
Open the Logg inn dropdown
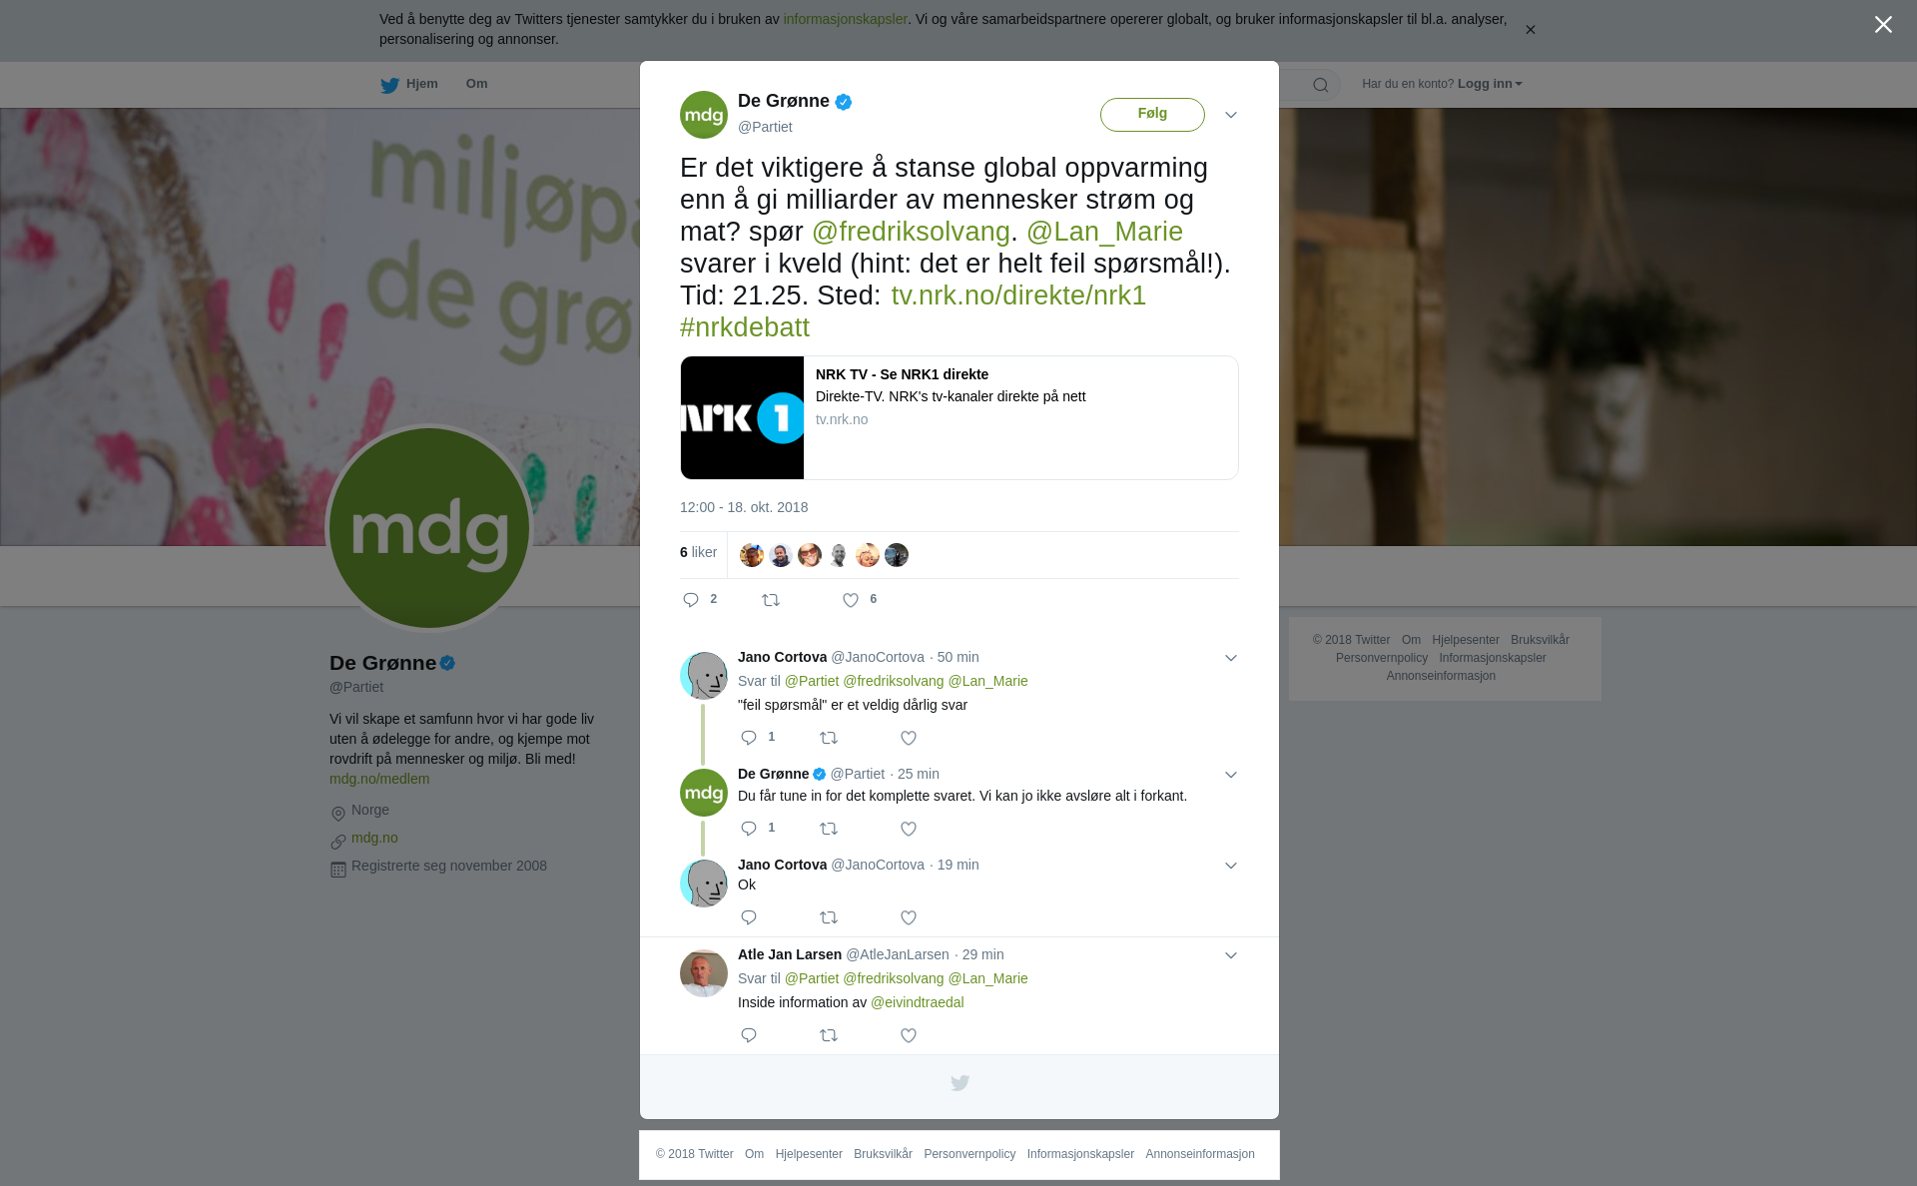tap(1490, 84)
